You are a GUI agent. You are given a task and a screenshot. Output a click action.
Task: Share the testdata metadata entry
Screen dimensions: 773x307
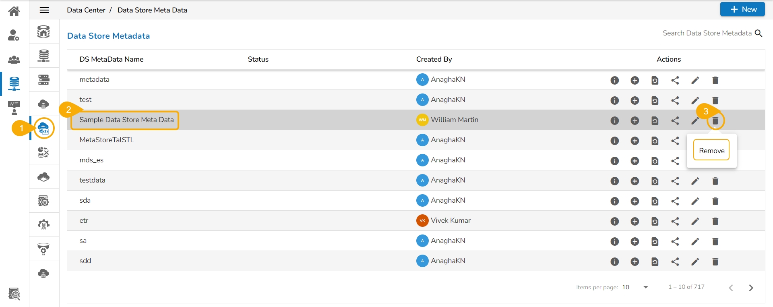click(x=675, y=181)
